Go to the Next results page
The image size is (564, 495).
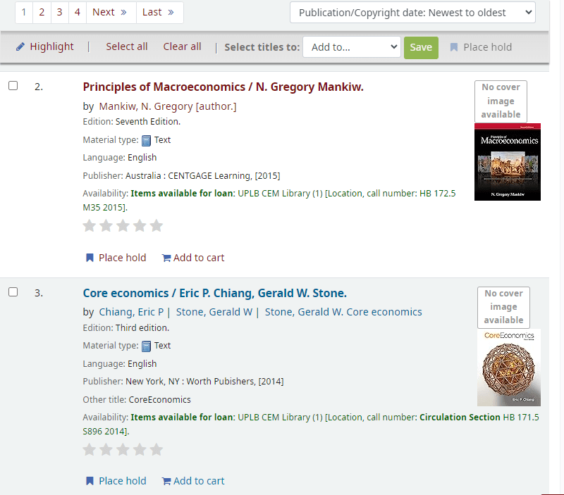(111, 12)
